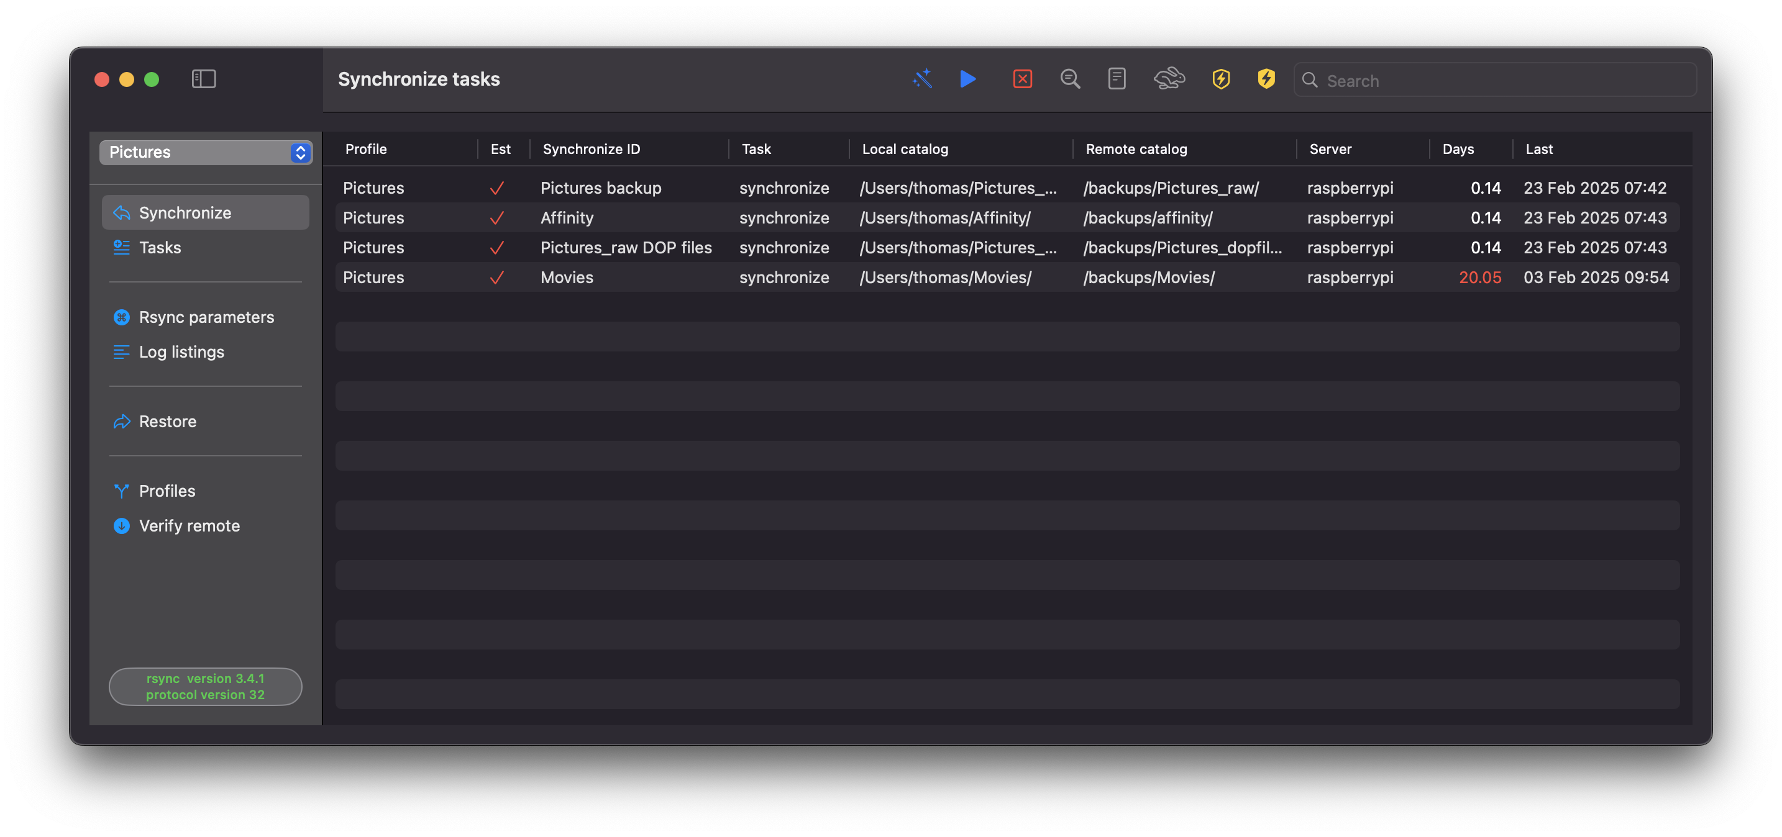Click the Est column header

tap(500, 148)
